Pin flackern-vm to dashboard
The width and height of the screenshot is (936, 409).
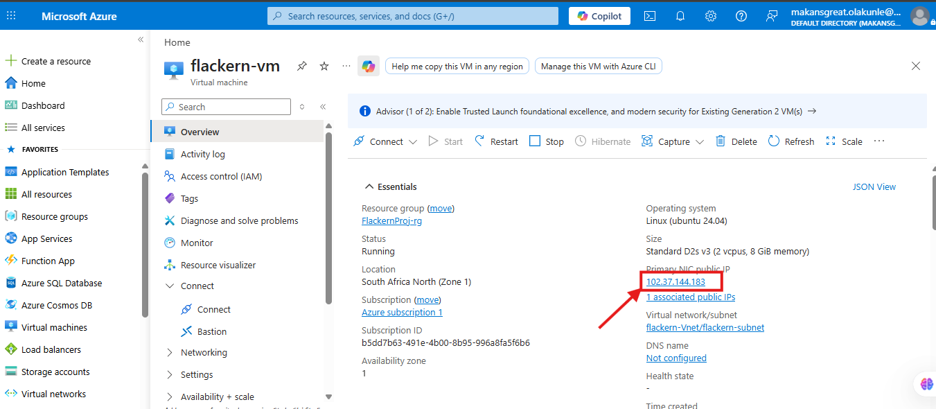click(302, 66)
